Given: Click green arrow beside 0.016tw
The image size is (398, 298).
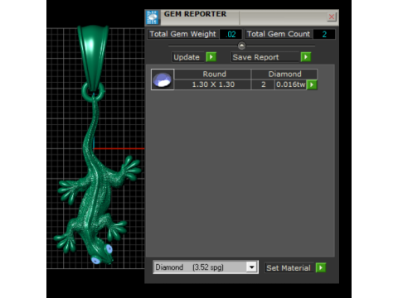Looking at the screenshot, I should point(312,84).
